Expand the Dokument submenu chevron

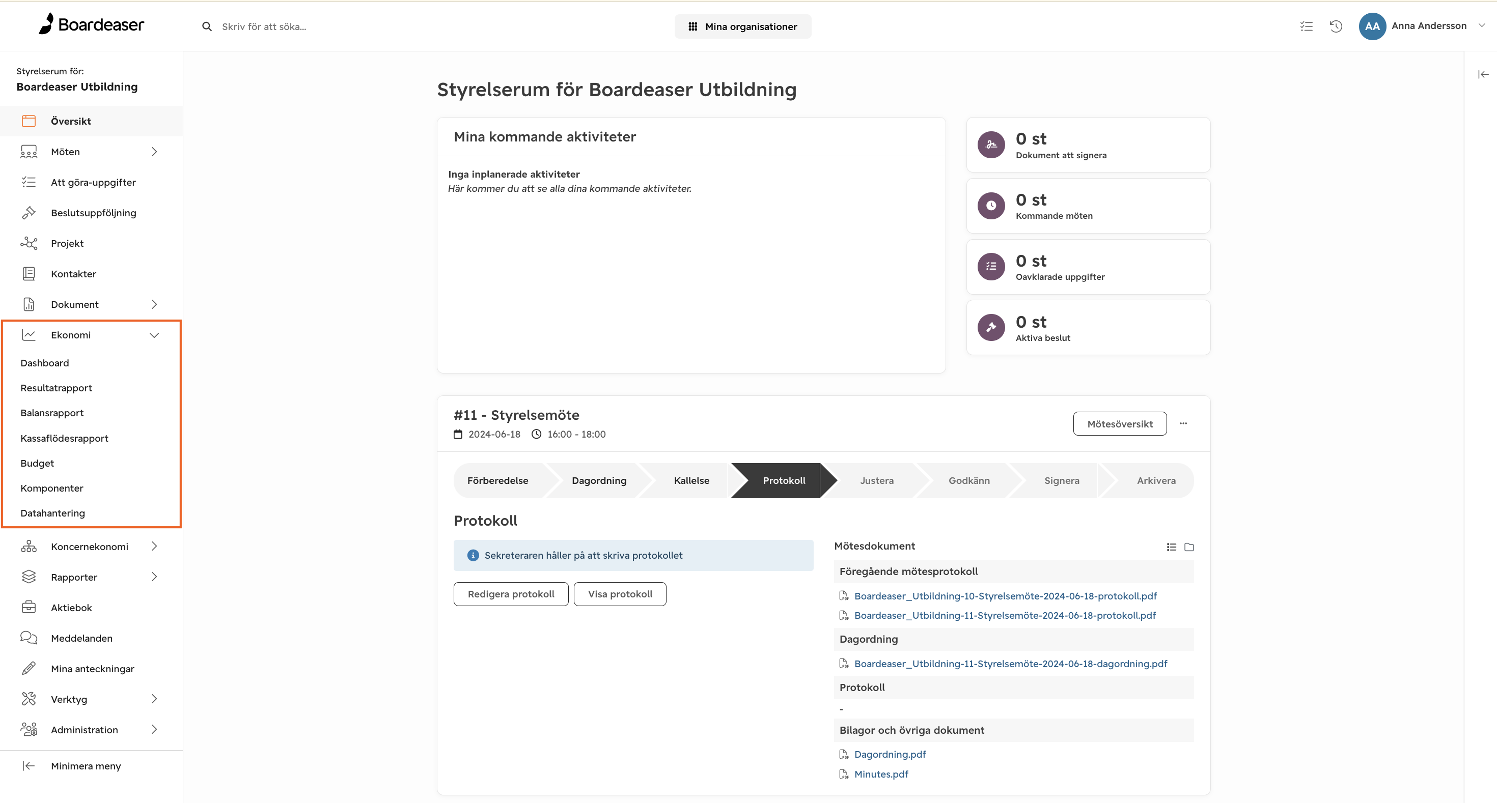154,304
